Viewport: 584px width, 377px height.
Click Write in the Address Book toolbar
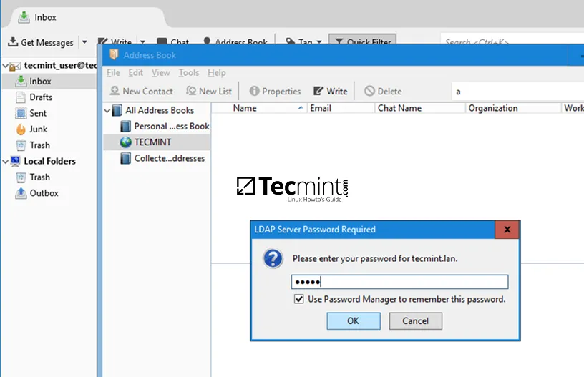[x=331, y=91]
